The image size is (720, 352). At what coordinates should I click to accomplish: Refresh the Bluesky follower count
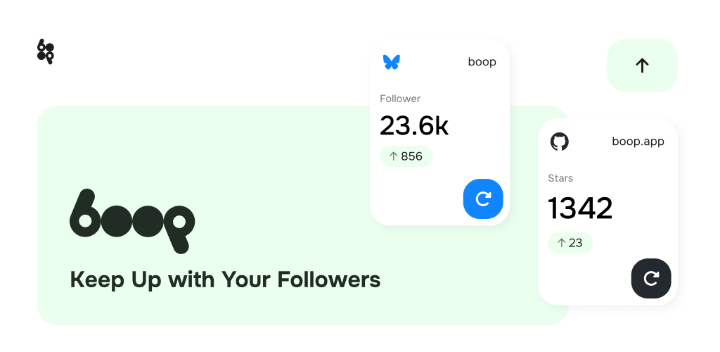tap(483, 199)
